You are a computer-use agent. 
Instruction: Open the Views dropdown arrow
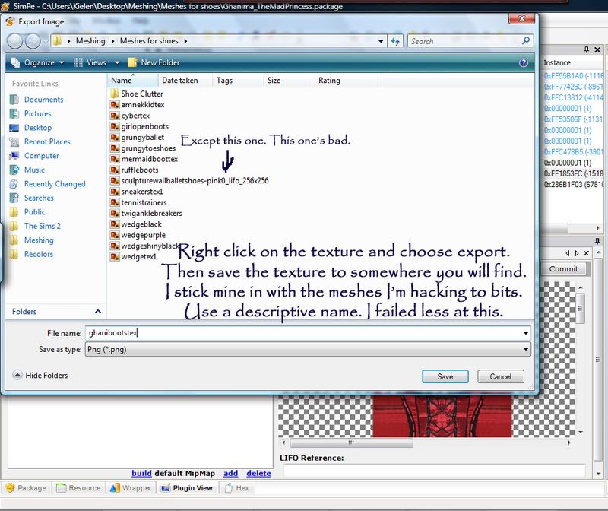tap(117, 62)
